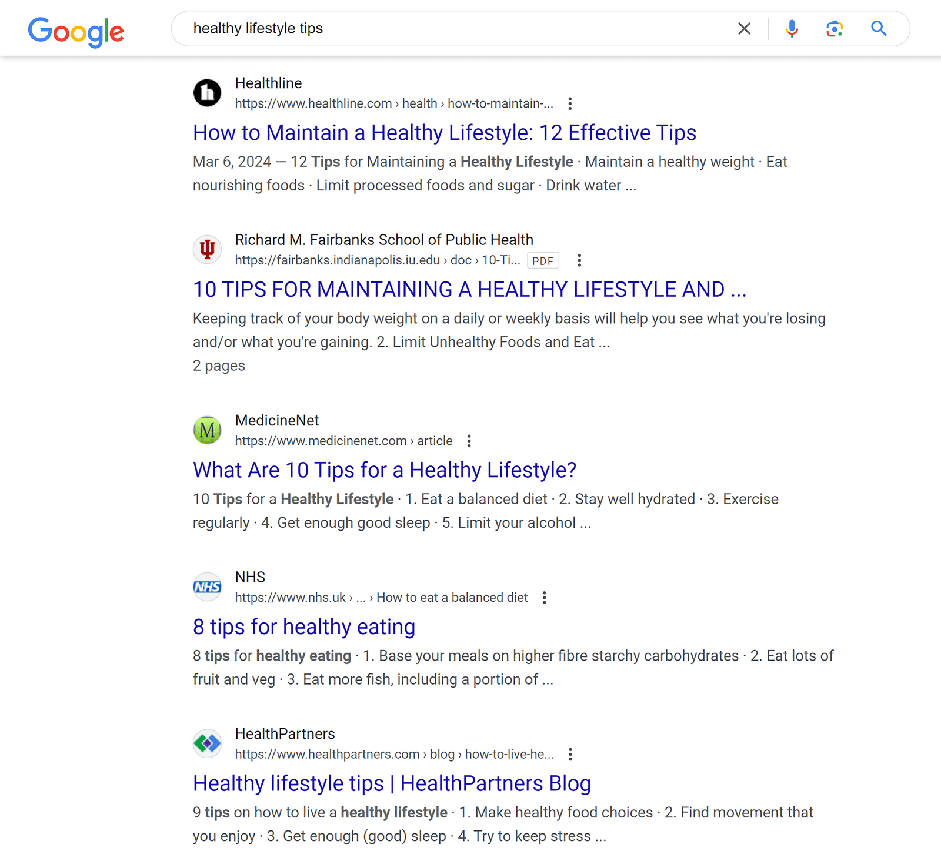
Task: Click the Healthline site favicon
Action: point(207,93)
